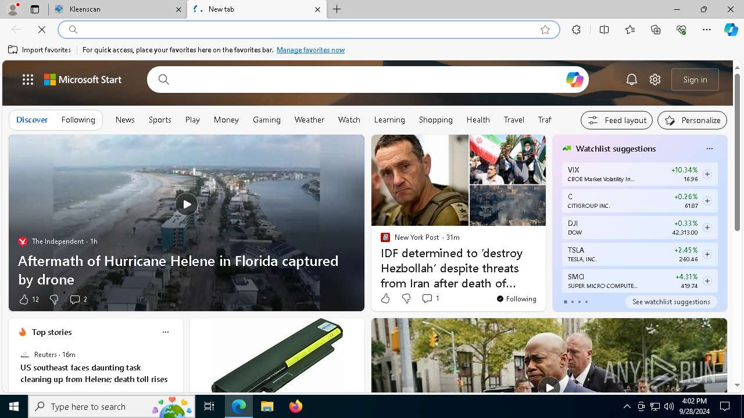The image size is (744, 418).
Task: Click Import favorites
Action: pyautogui.click(x=40, y=50)
